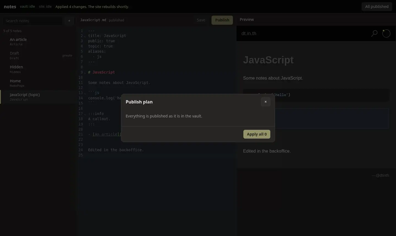Click the Publish button in editor toolbar
Image resolution: width=396 pixels, height=236 pixels.
pyautogui.click(x=222, y=20)
